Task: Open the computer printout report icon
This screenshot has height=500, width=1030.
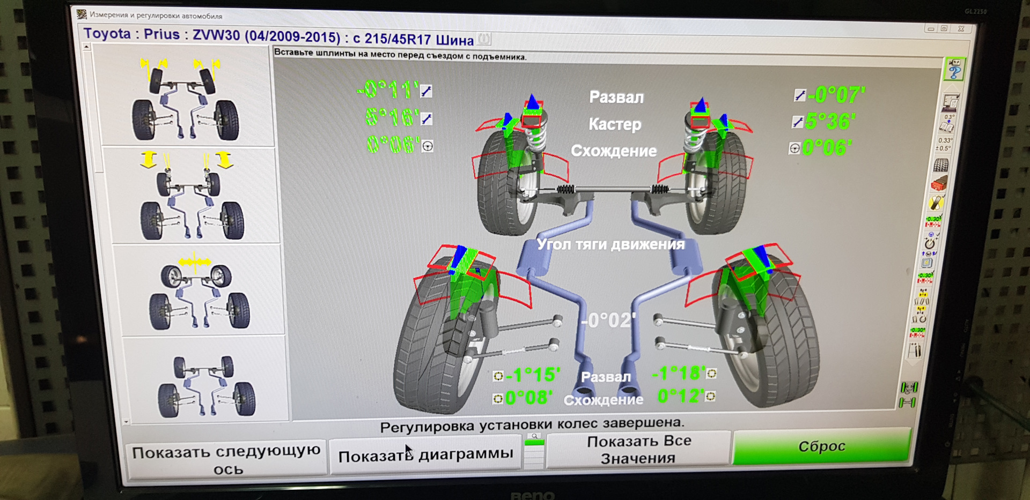Action: coord(951,102)
